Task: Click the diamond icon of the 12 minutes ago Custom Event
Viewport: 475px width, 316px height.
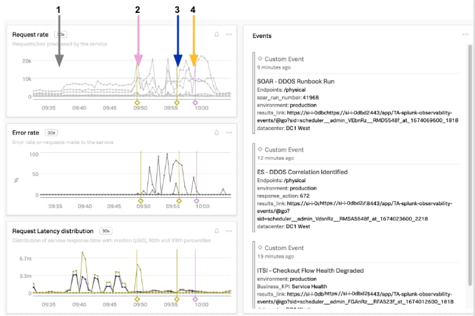Action: tap(260, 149)
